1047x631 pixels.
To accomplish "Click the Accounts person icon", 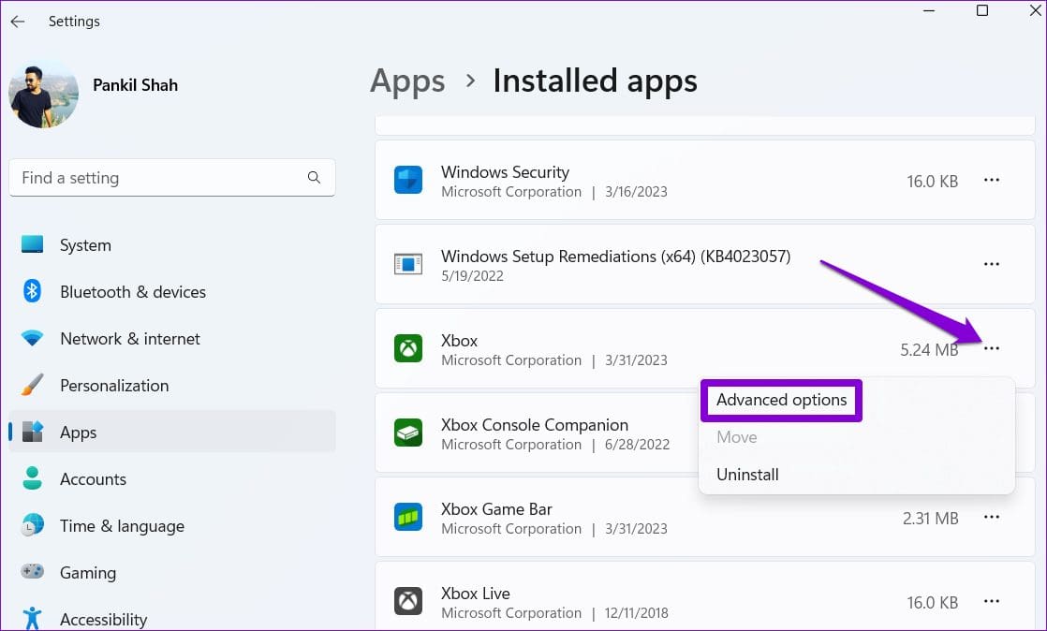I will (x=32, y=478).
